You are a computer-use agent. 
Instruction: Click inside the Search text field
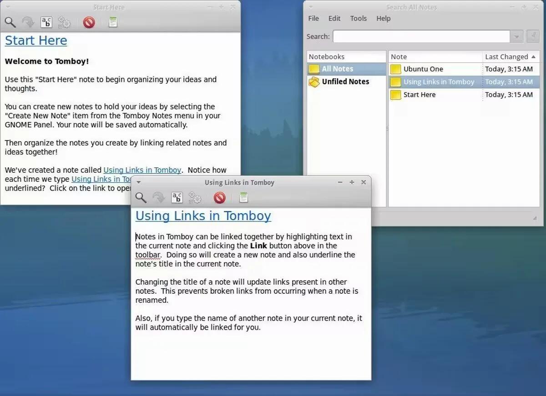(421, 37)
